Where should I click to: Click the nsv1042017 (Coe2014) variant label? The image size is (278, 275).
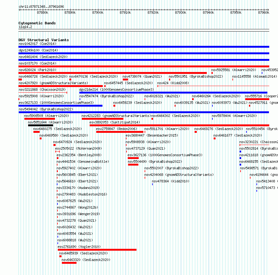37,44
